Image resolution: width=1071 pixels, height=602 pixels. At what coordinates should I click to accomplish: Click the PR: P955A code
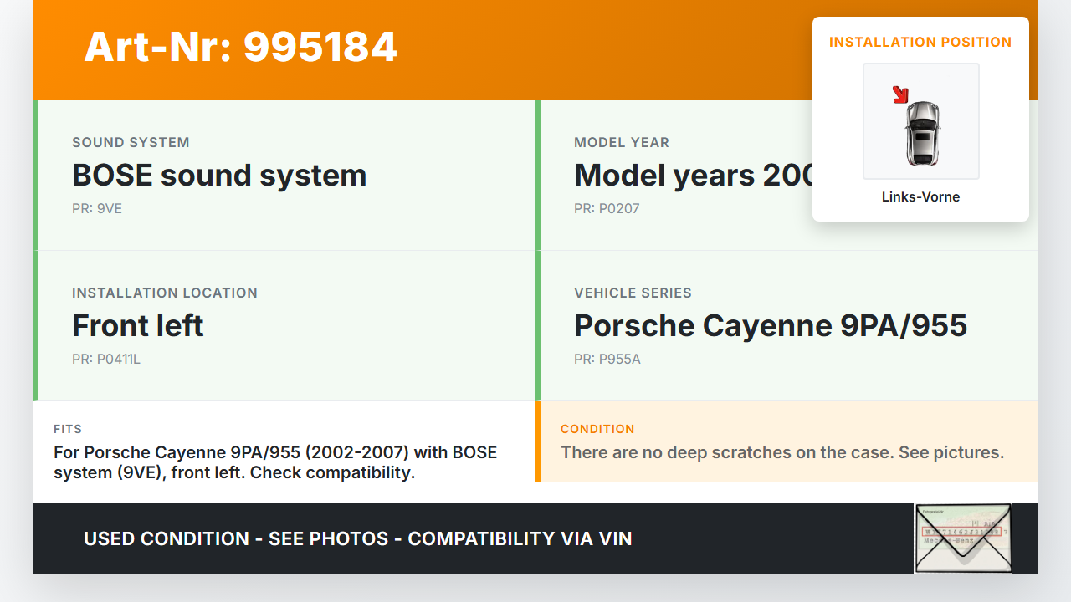tap(607, 360)
